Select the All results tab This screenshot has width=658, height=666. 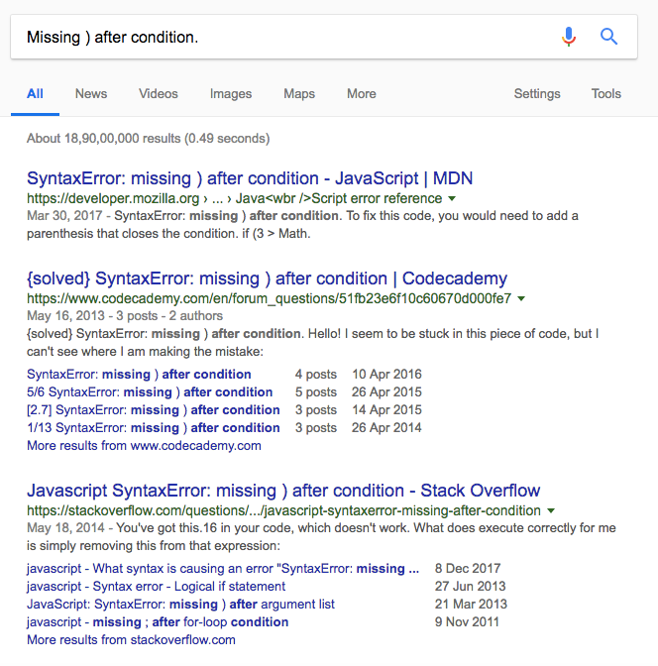pos(35,94)
